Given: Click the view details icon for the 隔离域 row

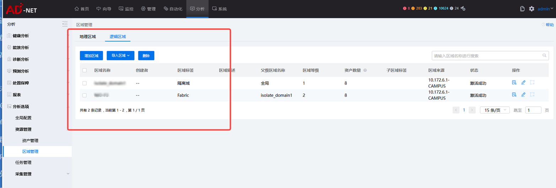Looking at the screenshot, I should point(514,83).
